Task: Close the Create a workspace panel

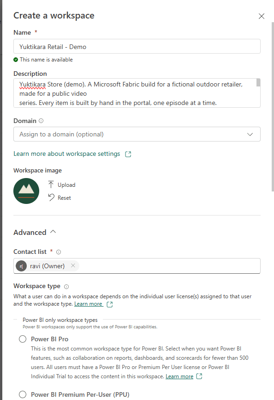Action: (x=261, y=16)
